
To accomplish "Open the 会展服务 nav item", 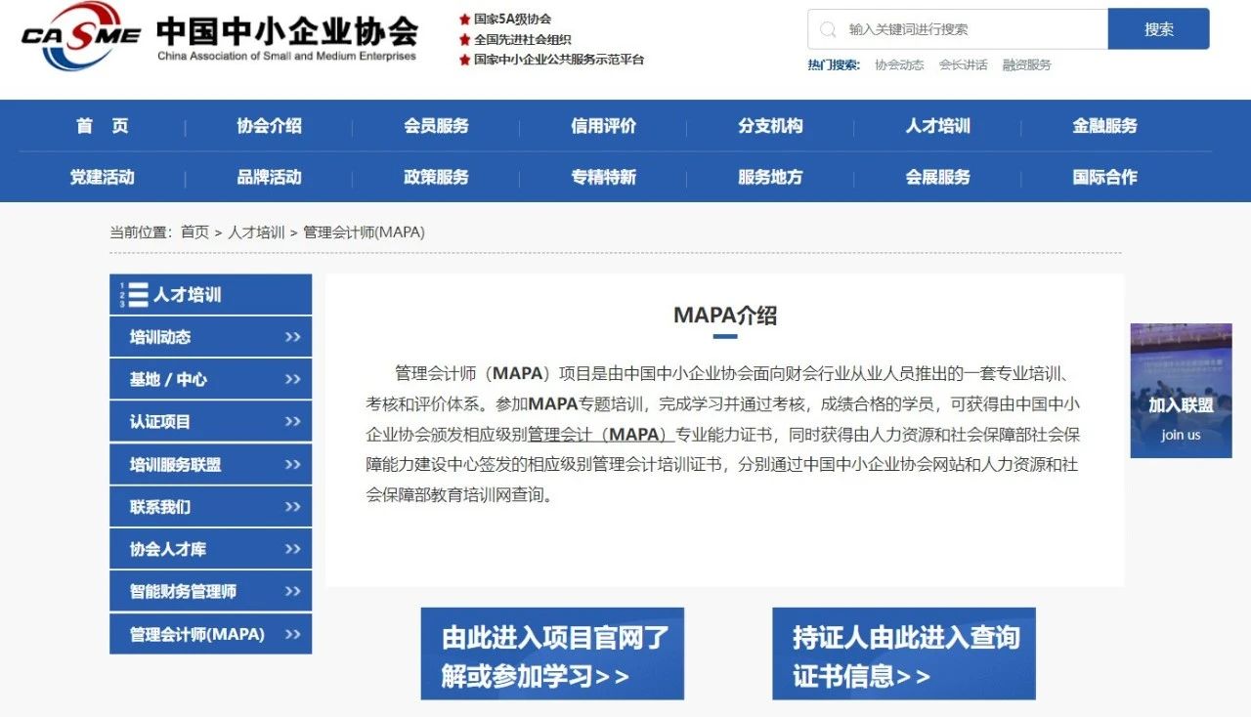I will tap(937, 177).
